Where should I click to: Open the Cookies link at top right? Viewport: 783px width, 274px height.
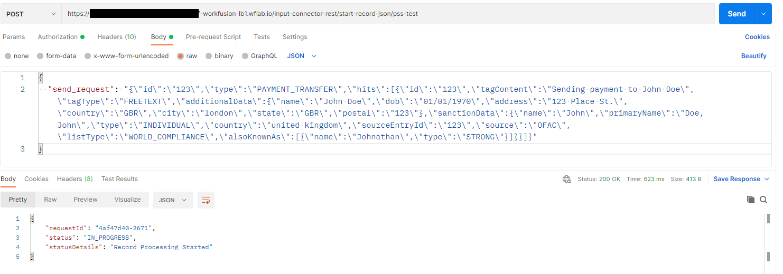click(x=757, y=37)
